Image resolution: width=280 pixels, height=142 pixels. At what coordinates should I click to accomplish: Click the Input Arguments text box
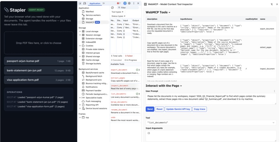point(211,136)
